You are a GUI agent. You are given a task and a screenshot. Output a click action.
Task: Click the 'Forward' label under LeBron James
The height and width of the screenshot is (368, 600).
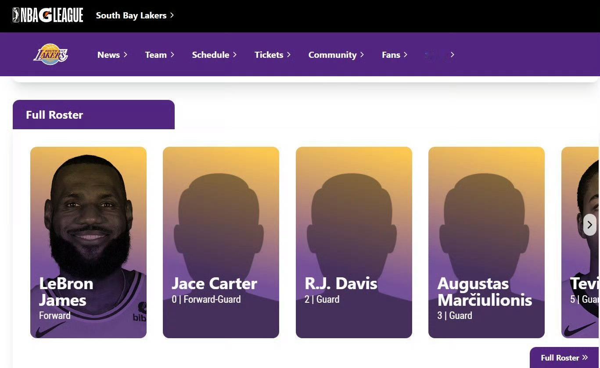tap(55, 315)
